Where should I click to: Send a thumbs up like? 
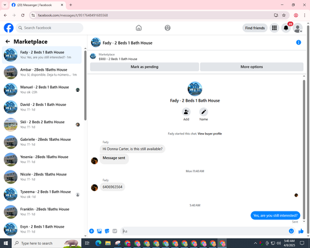tap(301, 231)
